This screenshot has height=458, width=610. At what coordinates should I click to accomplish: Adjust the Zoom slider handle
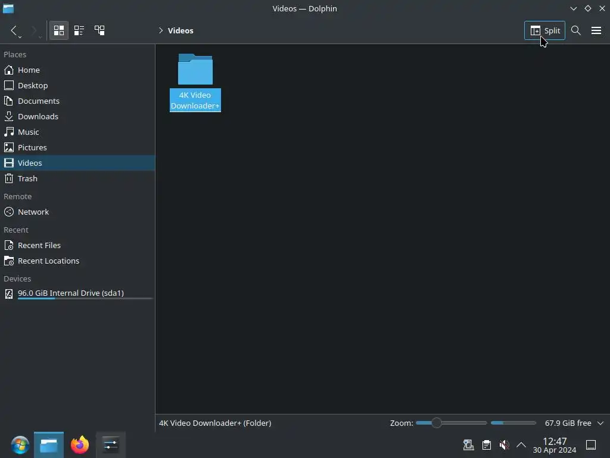437,423
